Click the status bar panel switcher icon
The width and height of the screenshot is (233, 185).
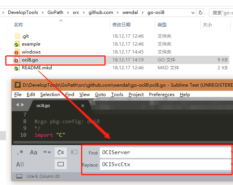pyautogui.click(x=19, y=176)
